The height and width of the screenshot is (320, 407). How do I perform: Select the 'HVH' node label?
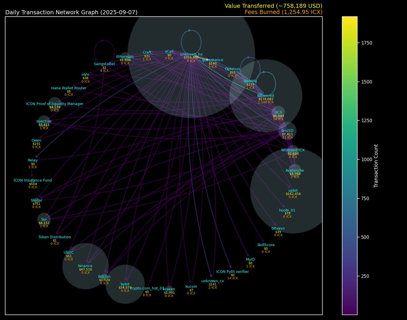85,75
